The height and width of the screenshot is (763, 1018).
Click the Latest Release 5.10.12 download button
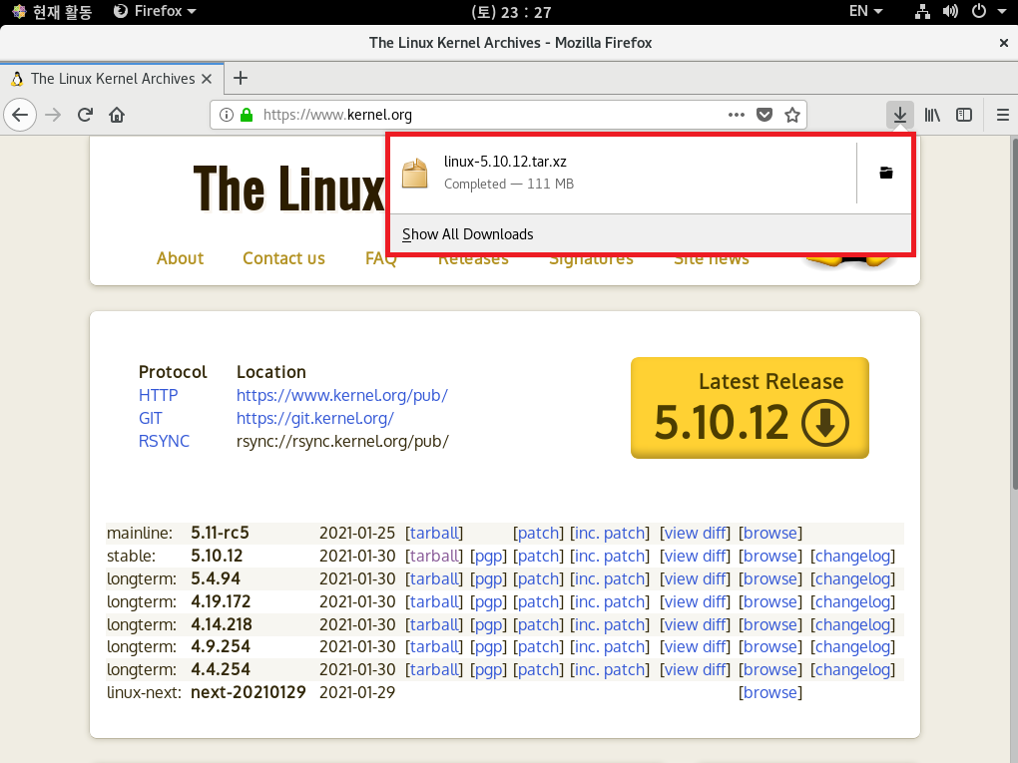click(750, 408)
